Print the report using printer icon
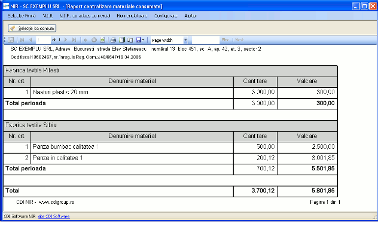The image size is (378, 246). [x=113, y=40]
